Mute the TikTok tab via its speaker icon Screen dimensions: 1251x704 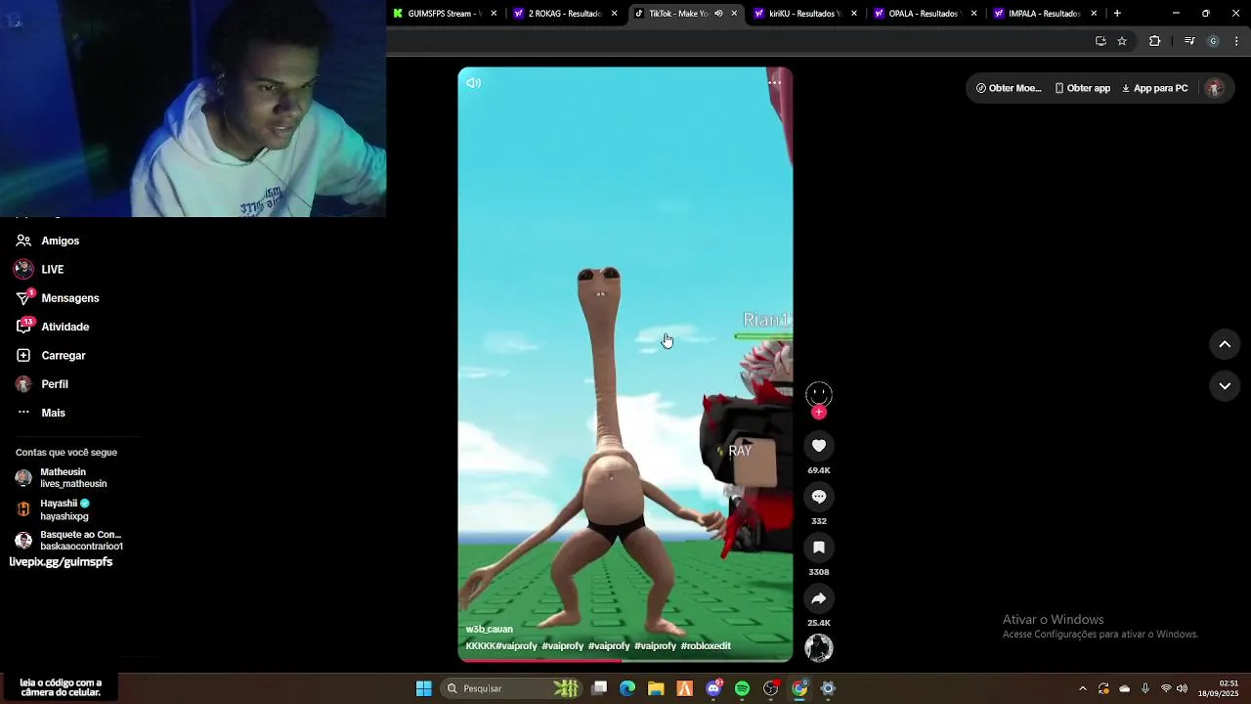(718, 14)
